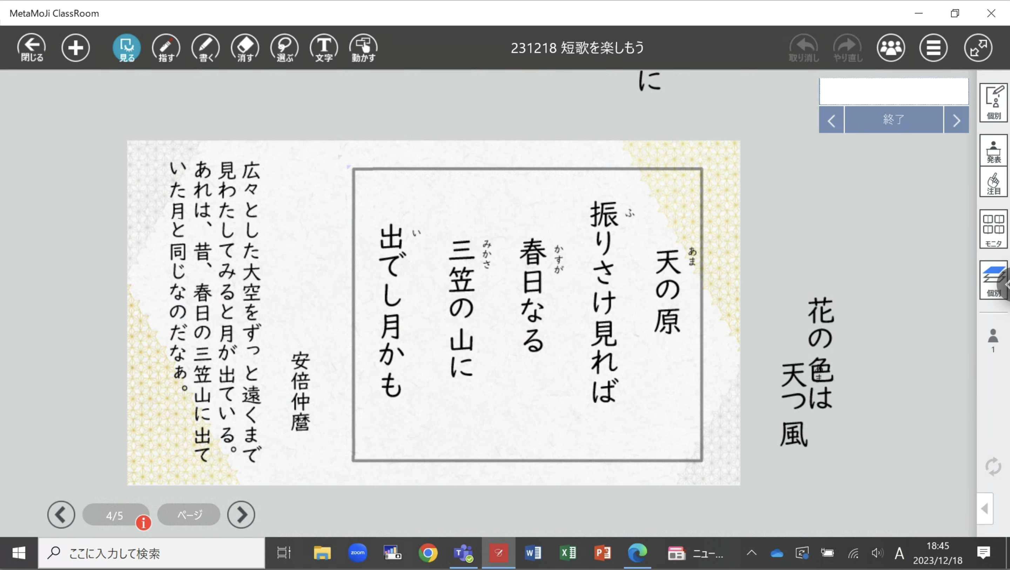The width and height of the screenshot is (1010, 570).
Task: Open the hamburger menu
Action: click(933, 48)
